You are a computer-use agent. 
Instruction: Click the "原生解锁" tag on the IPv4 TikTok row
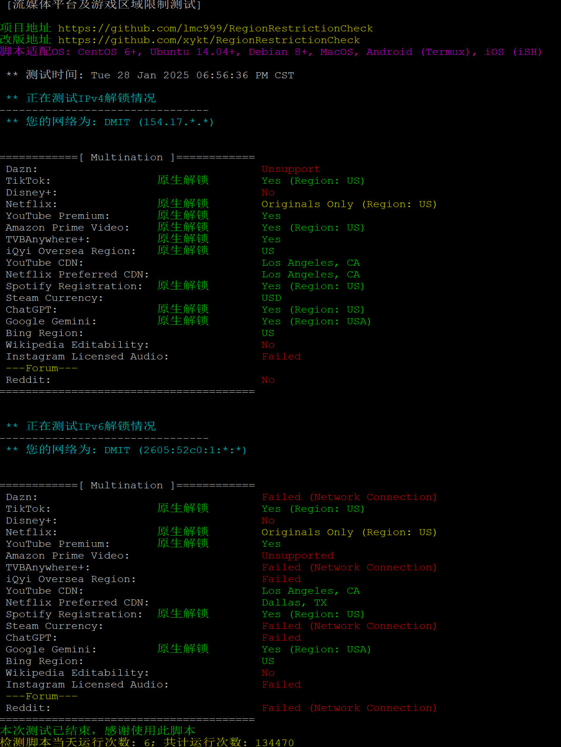coord(183,180)
